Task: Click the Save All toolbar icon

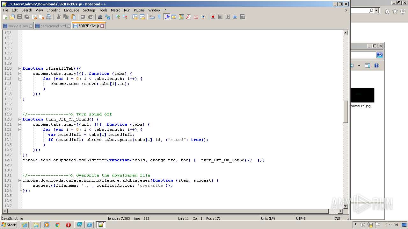Action: 27,17
